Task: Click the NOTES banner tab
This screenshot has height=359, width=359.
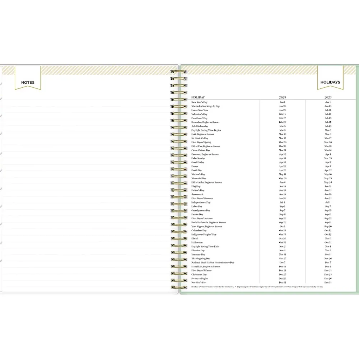Action: point(28,82)
